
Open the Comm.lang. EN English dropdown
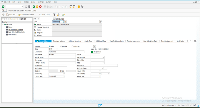[x=64, y=76]
